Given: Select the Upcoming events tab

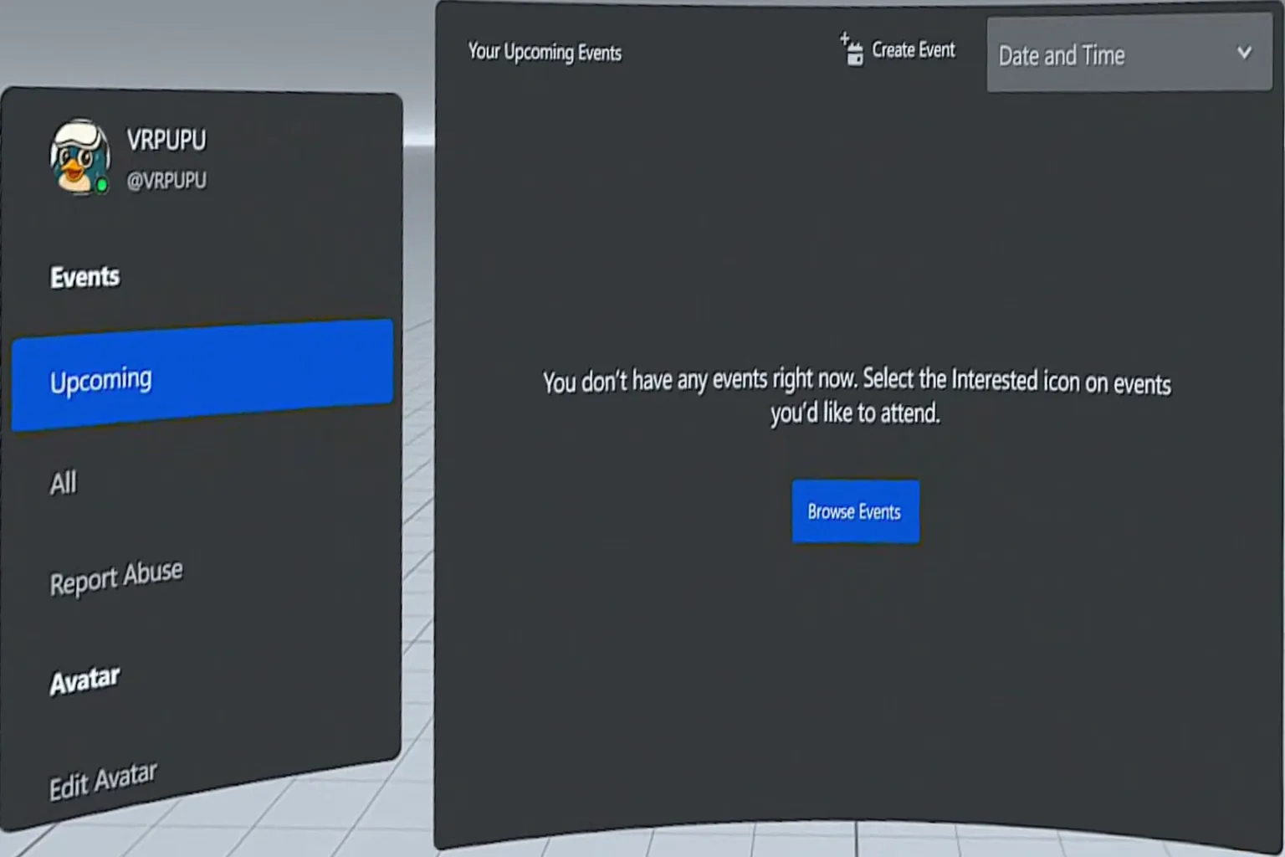Looking at the screenshot, I should pyautogui.click(x=202, y=377).
